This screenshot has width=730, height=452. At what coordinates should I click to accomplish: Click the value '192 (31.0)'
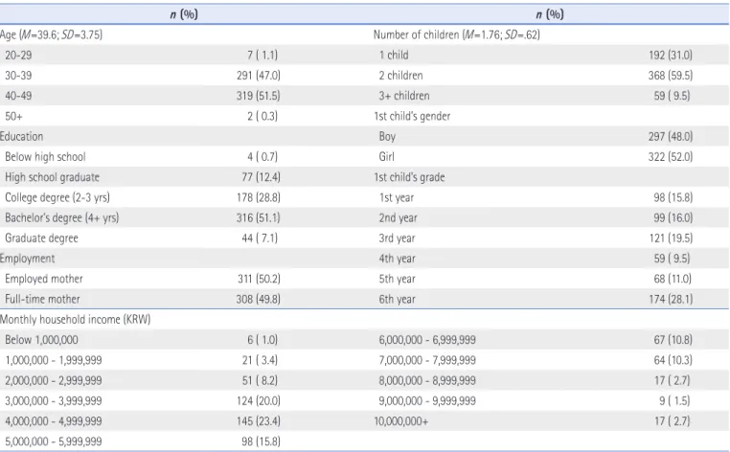click(x=671, y=55)
